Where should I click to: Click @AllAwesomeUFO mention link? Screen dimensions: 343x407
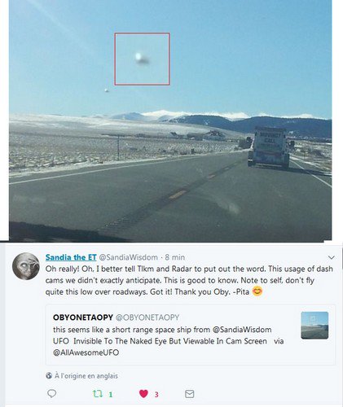86,352
